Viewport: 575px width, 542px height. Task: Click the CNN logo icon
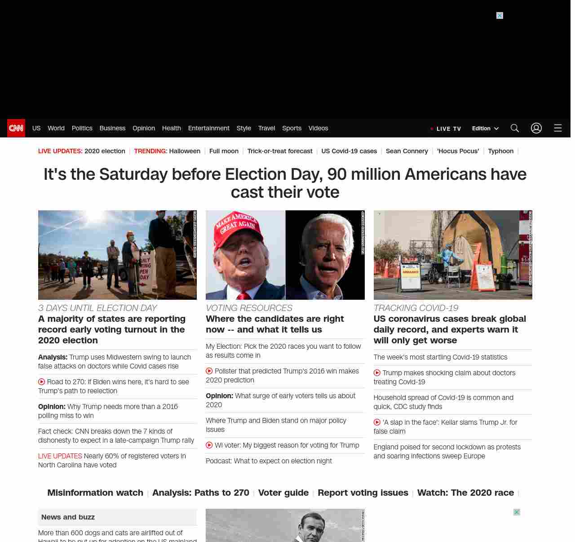click(x=16, y=128)
